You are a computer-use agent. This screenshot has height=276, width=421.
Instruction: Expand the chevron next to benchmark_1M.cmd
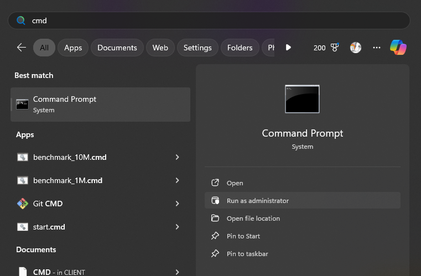pos(177,180)
